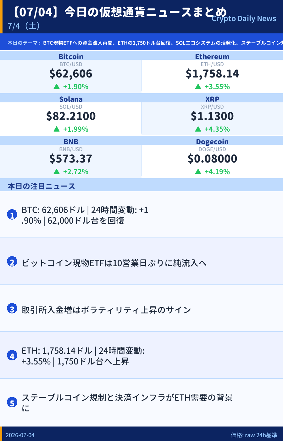The image size is (283, 441).
Task: Click the number 1 news badge
Action: point(12,215)
